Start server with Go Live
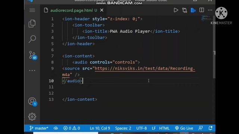This screenshot has height=134, width=239. click(x=184, y=128)
